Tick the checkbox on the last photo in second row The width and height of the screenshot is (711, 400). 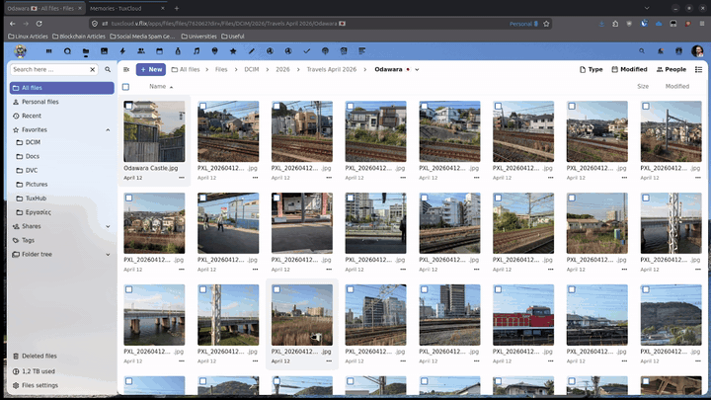click(646, 198)
